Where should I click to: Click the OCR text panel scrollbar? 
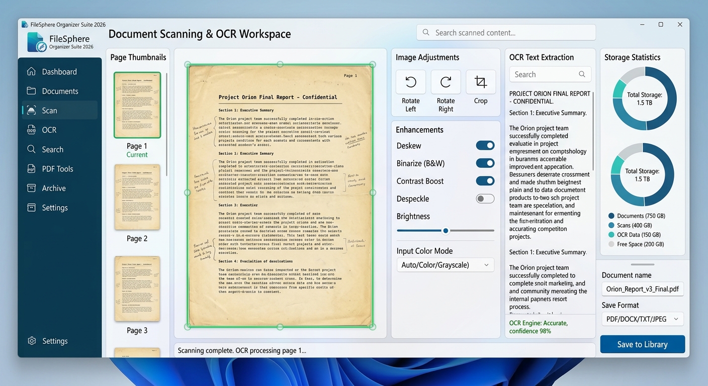coord(593,132)
